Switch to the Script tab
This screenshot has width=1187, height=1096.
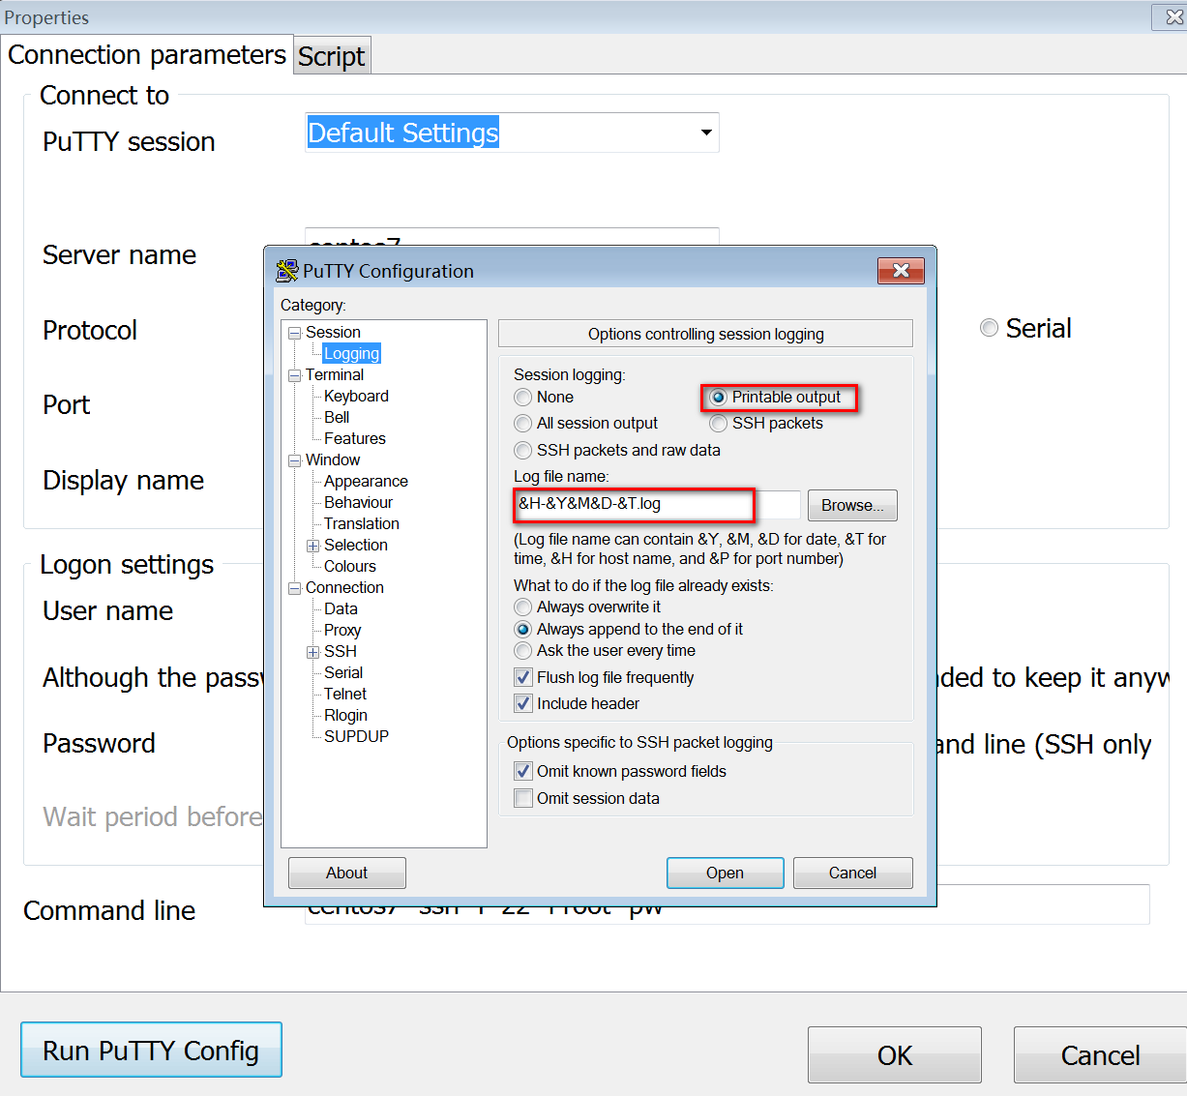(332, 57)
